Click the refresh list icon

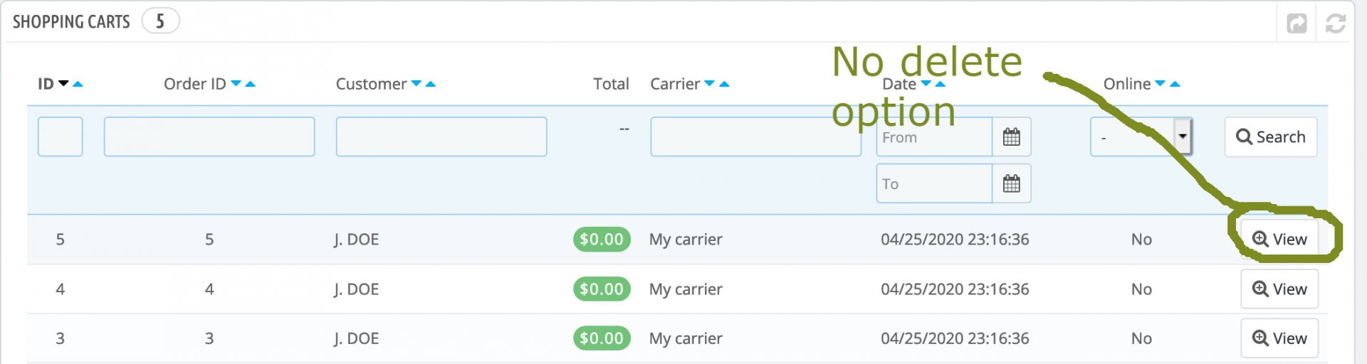[1335, 23]
